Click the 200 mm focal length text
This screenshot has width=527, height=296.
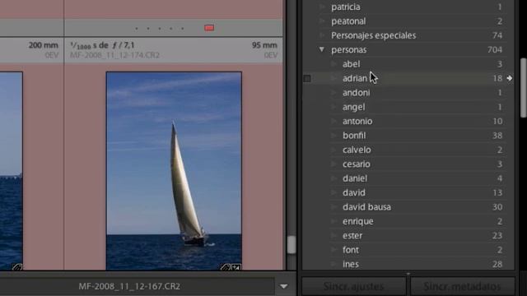click(43, 45)
